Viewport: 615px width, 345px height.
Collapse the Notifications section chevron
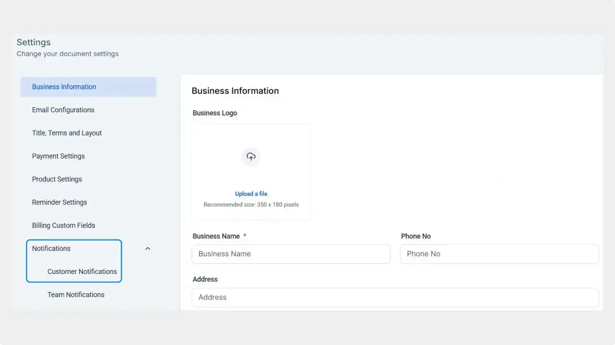pyautogui.click(x=148, y=248)
